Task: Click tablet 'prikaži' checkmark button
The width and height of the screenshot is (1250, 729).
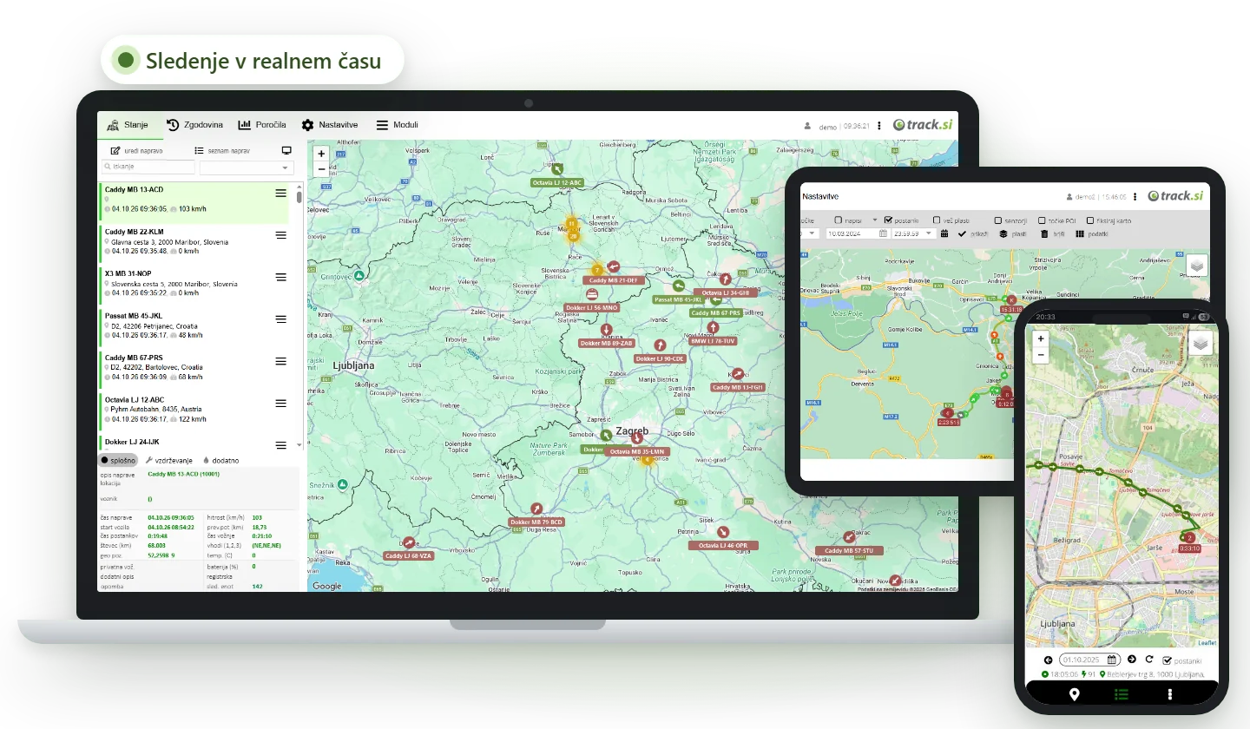Action: pyautogui.click(x=972, y=233)
